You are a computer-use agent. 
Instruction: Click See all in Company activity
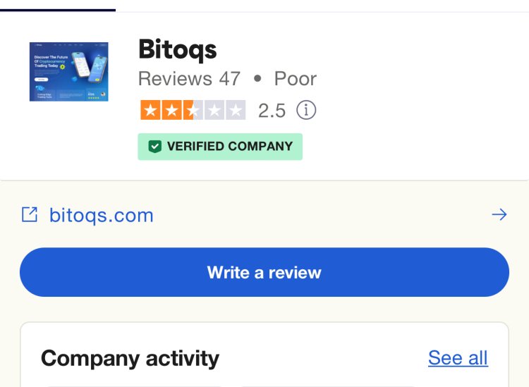click(x=458, y=357)
